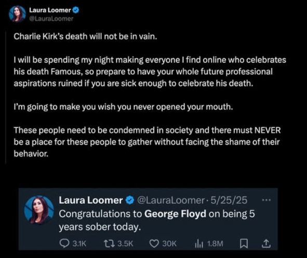
Task: Open the top Laura Loomer display name
Action: [50, 10]
